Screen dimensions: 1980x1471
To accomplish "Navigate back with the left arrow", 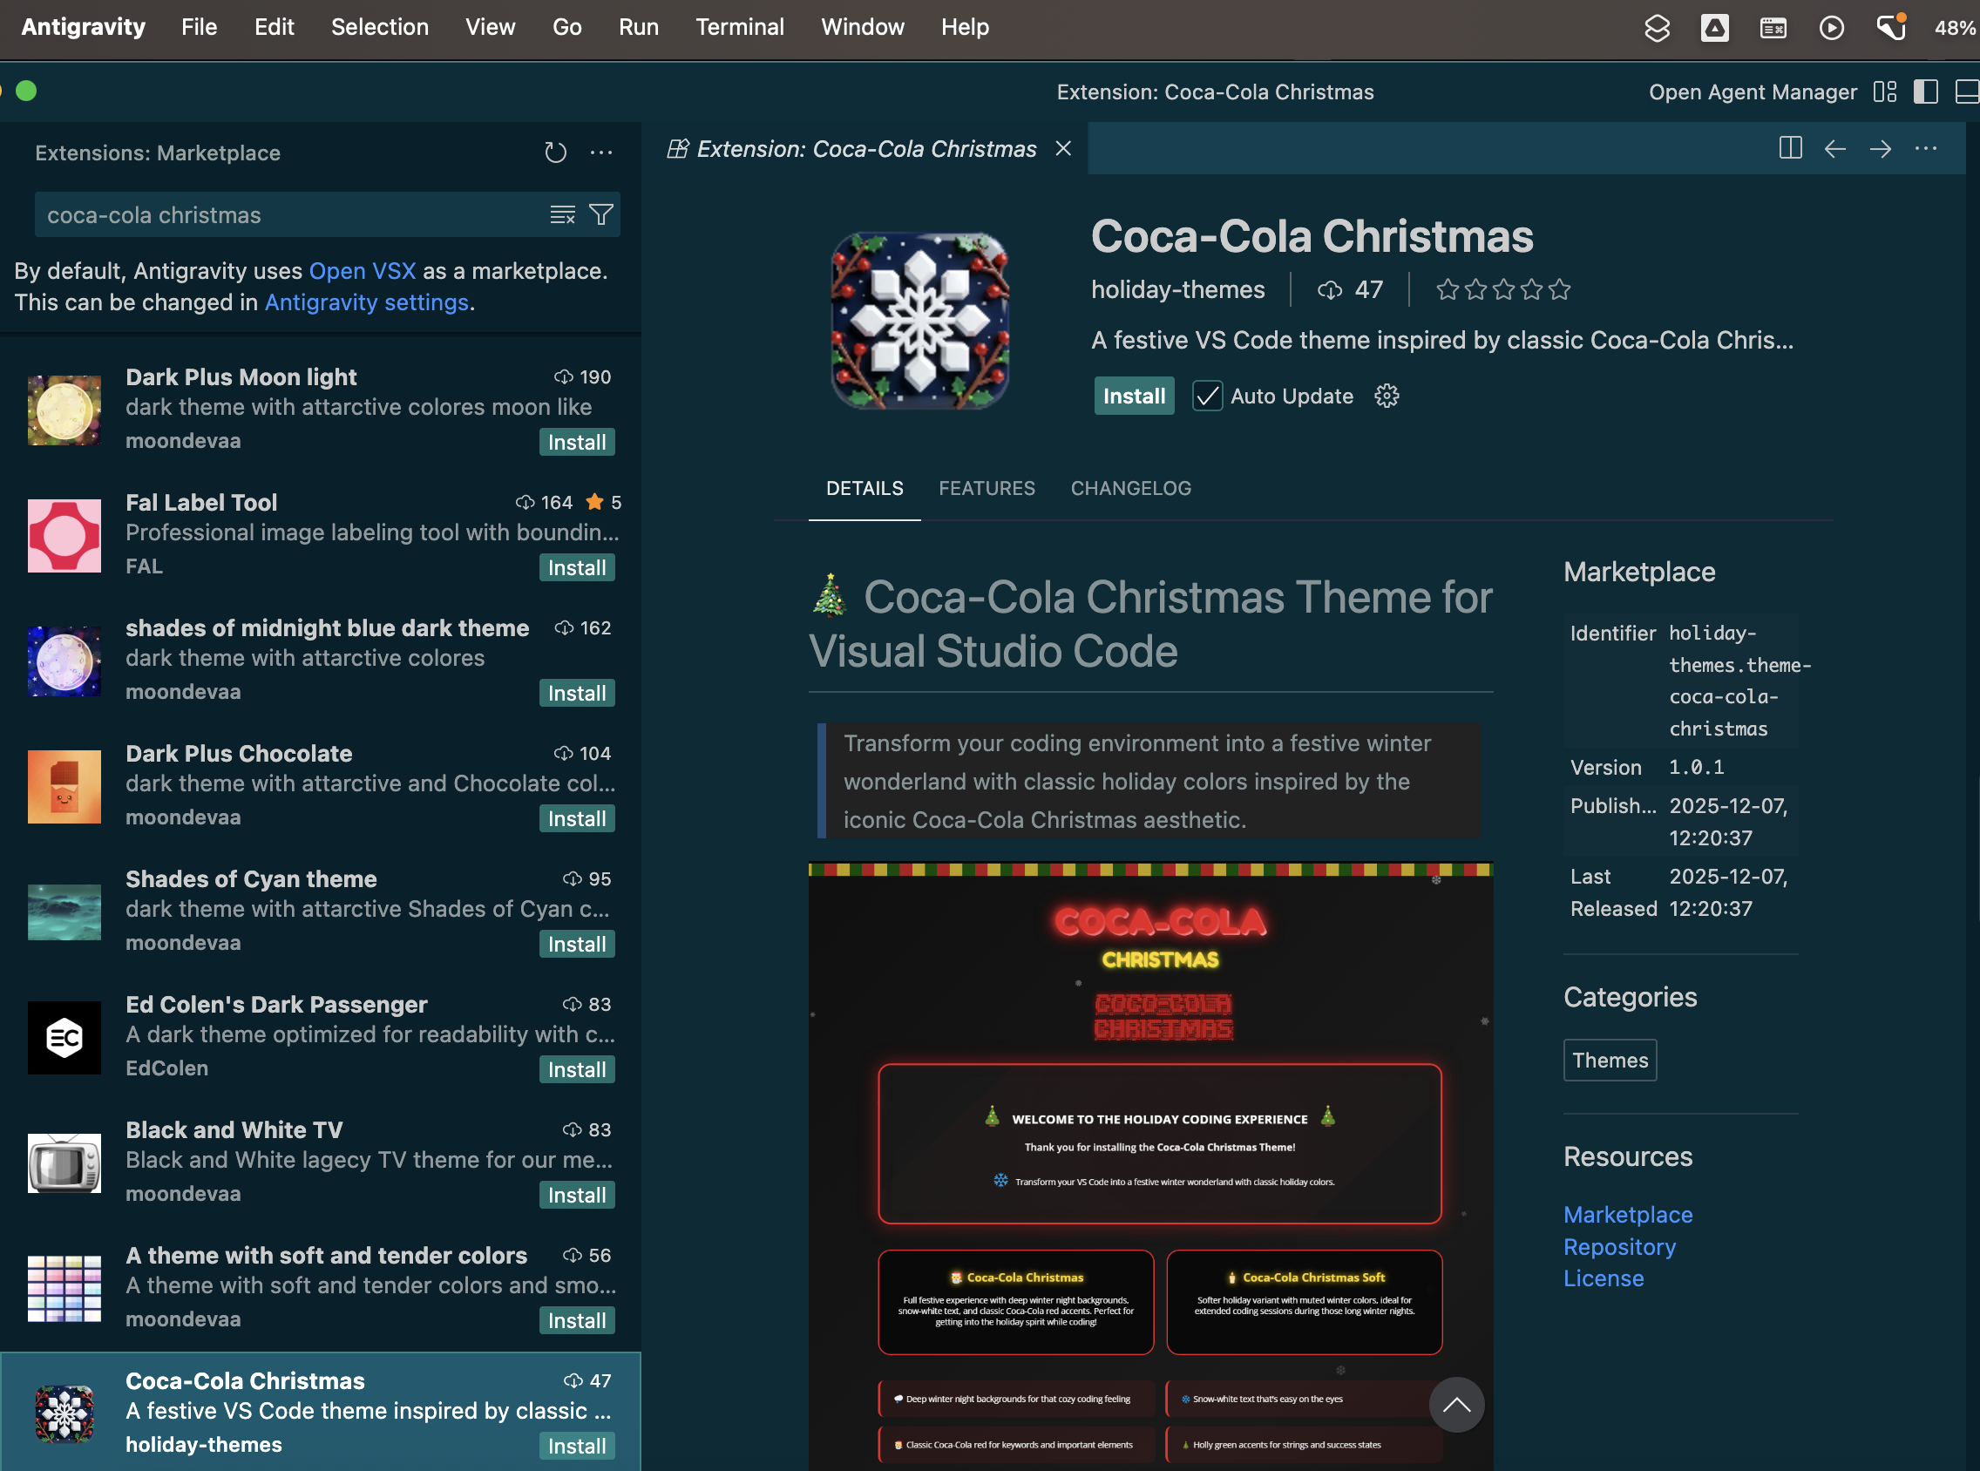I will point(1834,149).
